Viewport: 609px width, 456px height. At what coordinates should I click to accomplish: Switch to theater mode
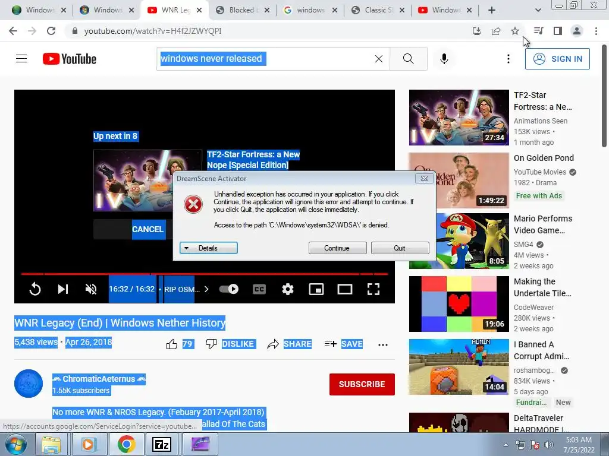pos(345,289)
